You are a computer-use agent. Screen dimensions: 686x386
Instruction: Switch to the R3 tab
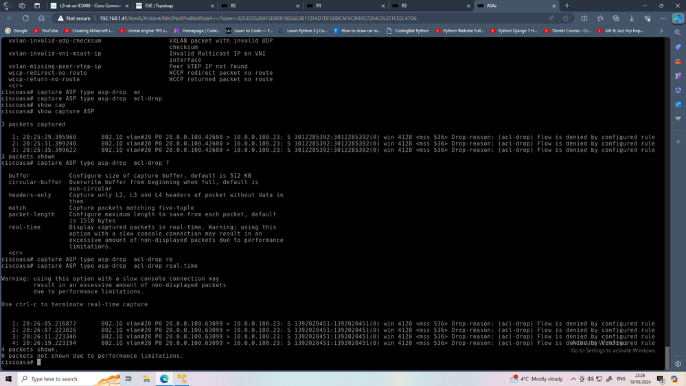pyautogui.click(x=431, y=5)
